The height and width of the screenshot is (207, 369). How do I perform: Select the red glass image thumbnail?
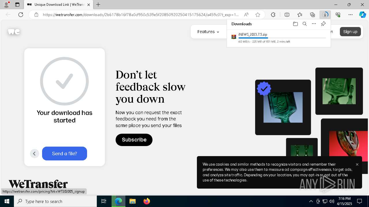(x=348, y=146)
